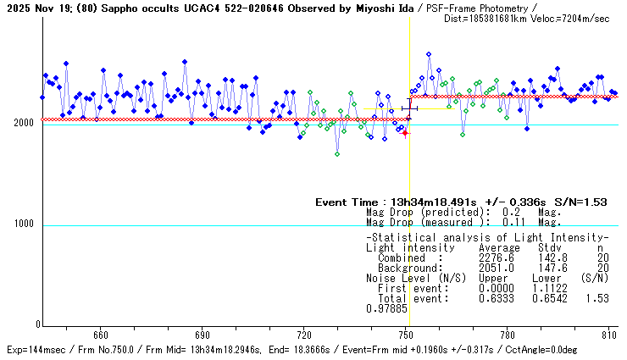Click the Total event noise level row
This screenshot has width=627, height=360.
tap(487, 298)
